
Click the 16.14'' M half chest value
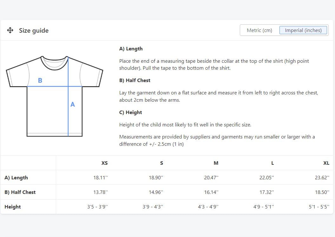coord(211,192)
